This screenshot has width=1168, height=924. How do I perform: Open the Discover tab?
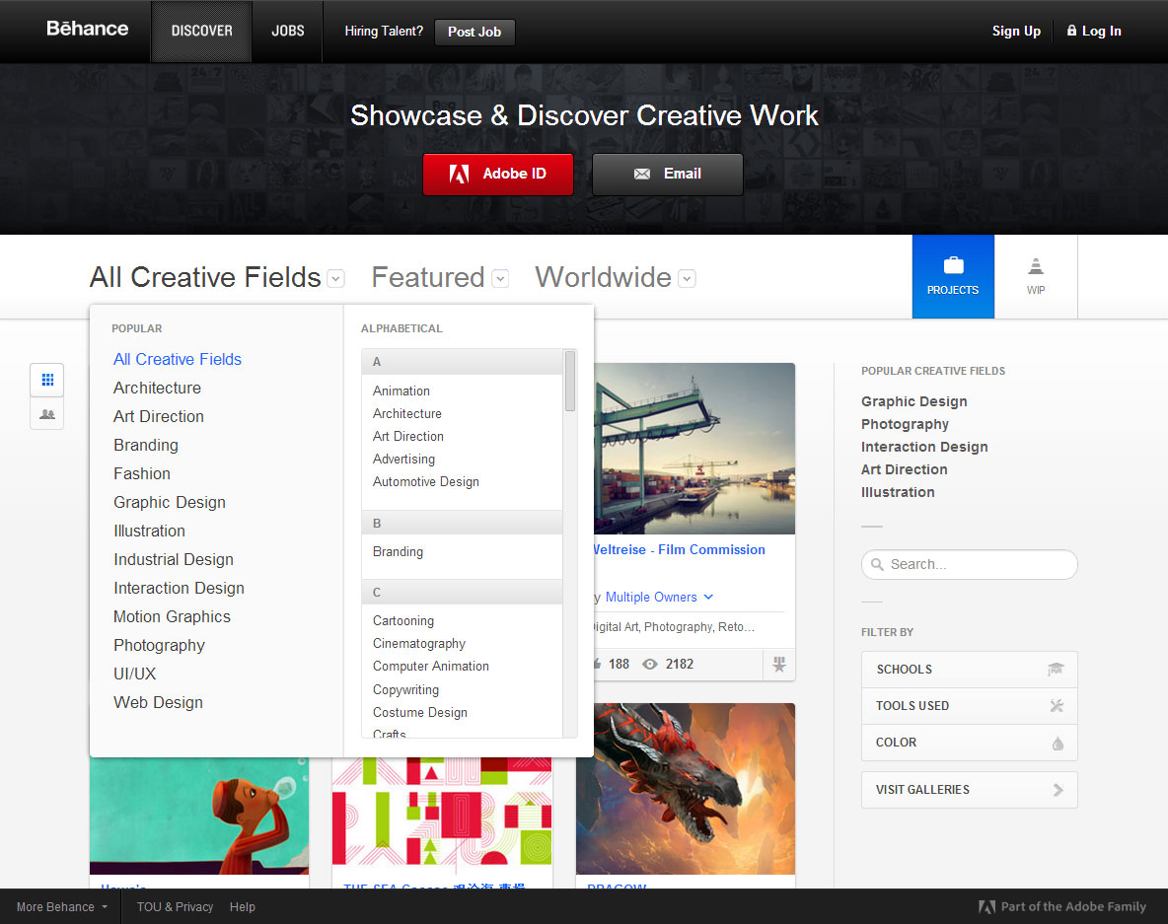[202, 32]
